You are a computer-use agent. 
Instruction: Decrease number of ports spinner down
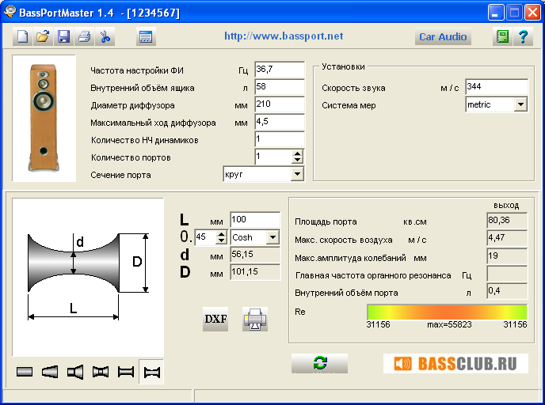point(297,160)
